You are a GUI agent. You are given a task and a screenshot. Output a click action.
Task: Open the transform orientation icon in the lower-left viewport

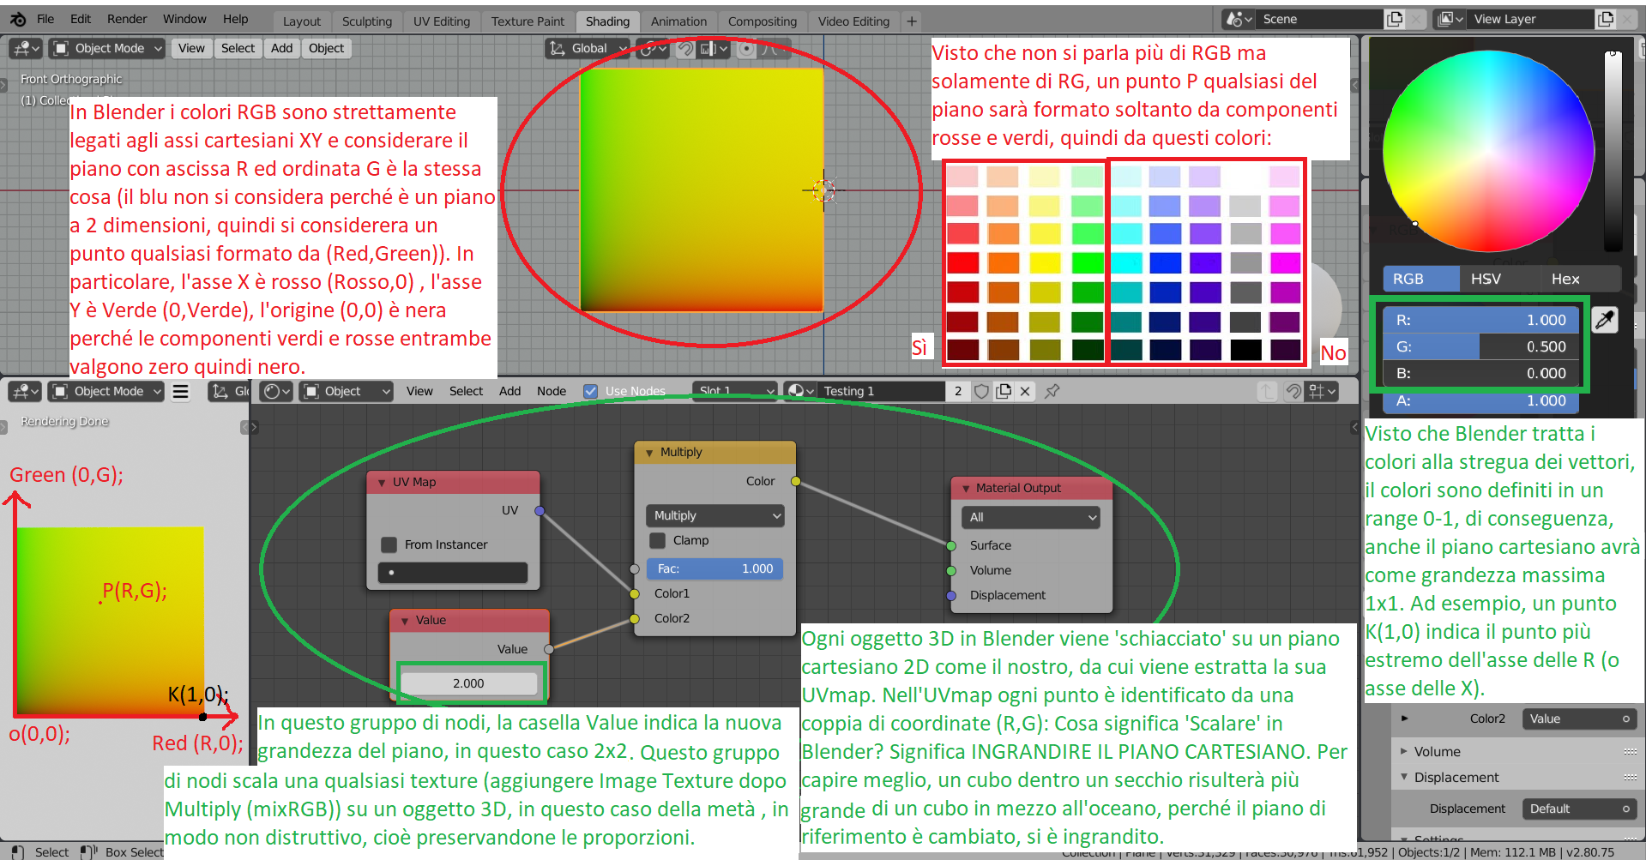pos(220,392)
